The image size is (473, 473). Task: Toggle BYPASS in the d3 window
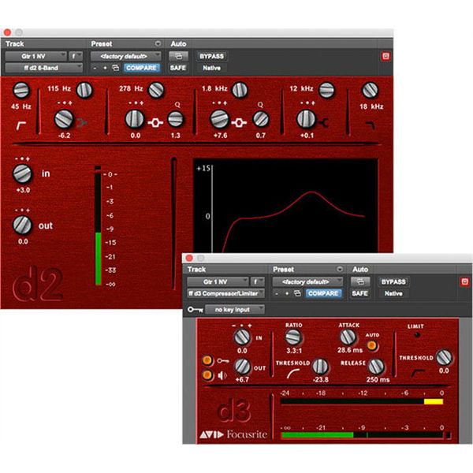click(393, 281)
